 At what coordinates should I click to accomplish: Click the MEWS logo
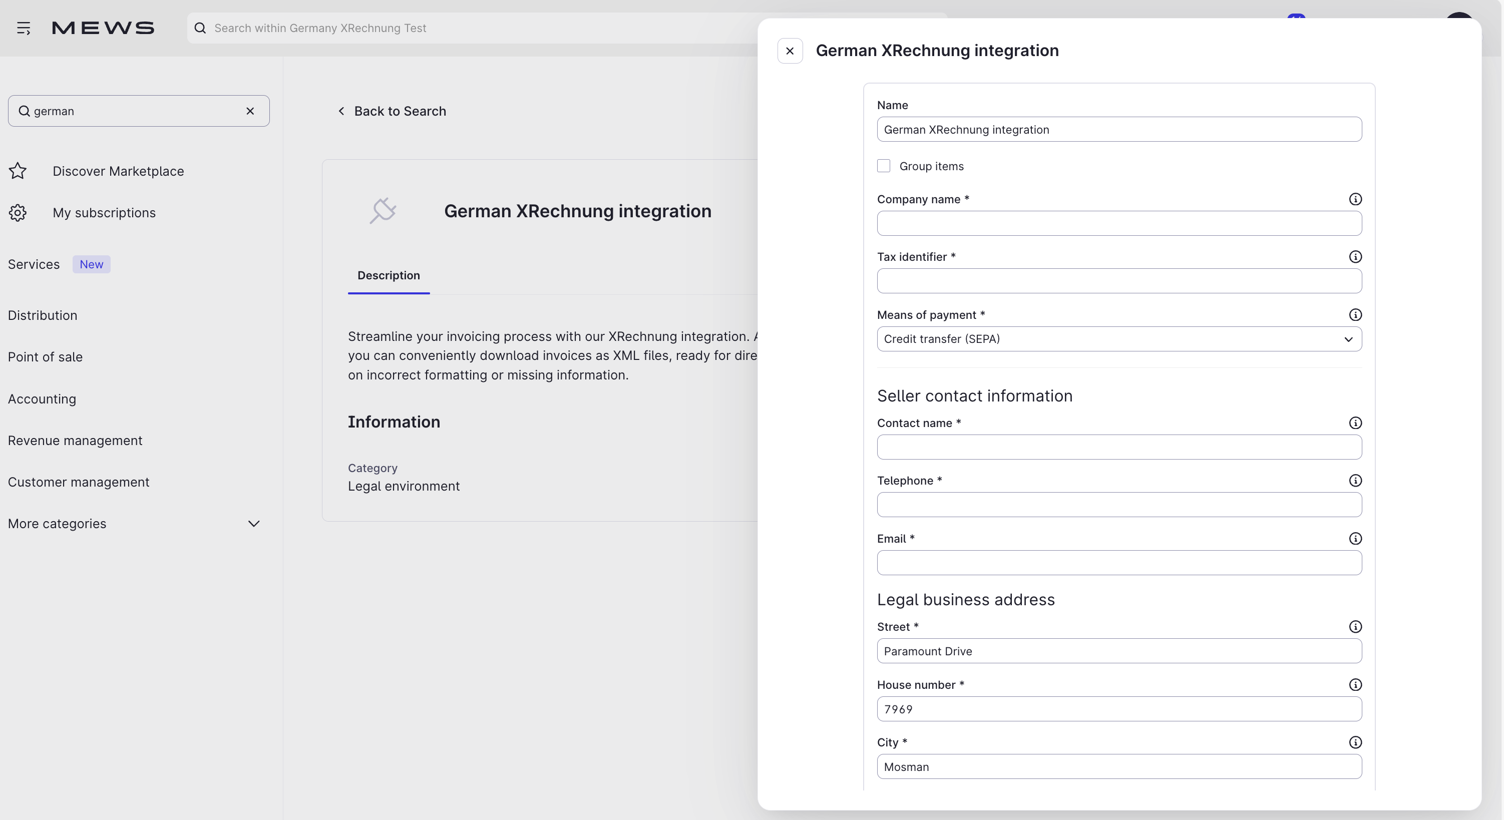103,28
